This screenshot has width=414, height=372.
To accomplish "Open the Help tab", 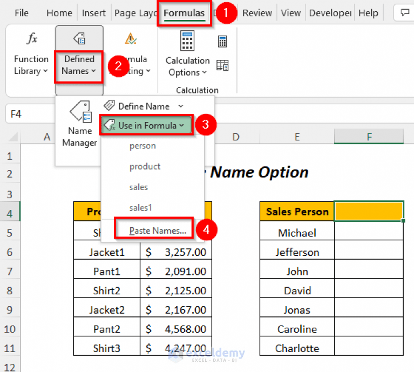I will [x=368, y=12].
